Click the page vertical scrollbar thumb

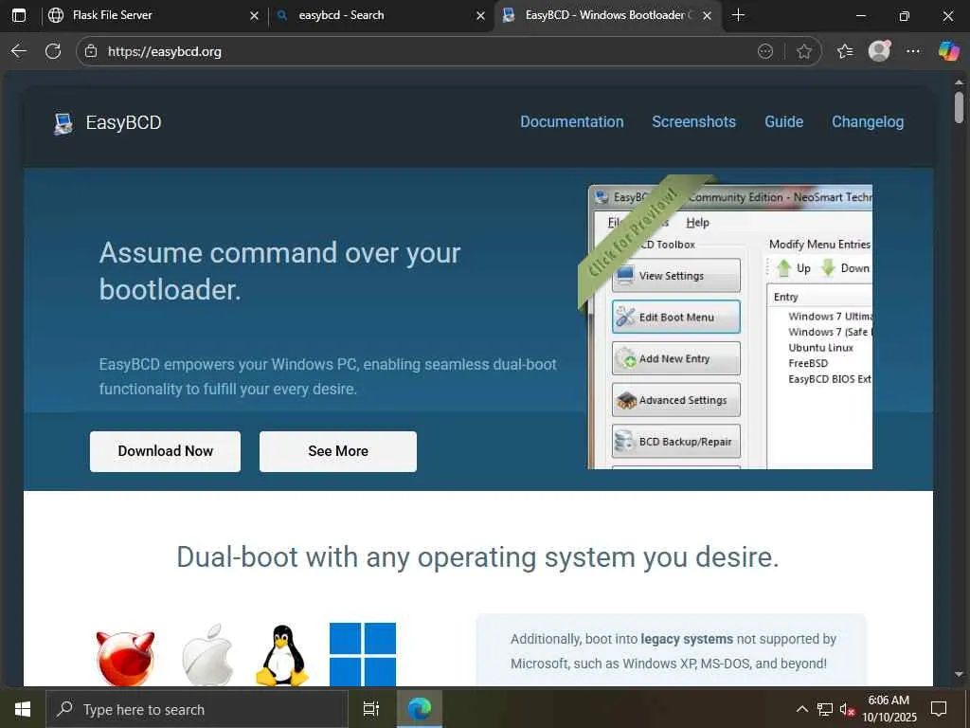959,107
